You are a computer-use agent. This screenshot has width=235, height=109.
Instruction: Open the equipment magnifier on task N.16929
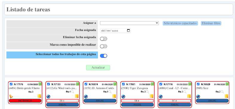pyautogui.click(x=222, y=92)
